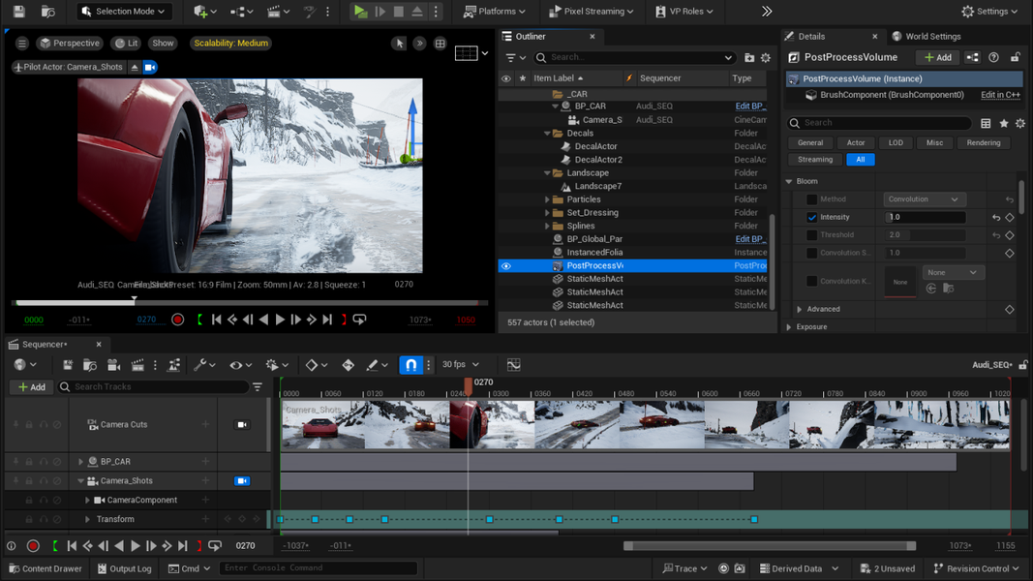
Task: Lock viewport to Camera Cuts track
Action: point(242,425)
